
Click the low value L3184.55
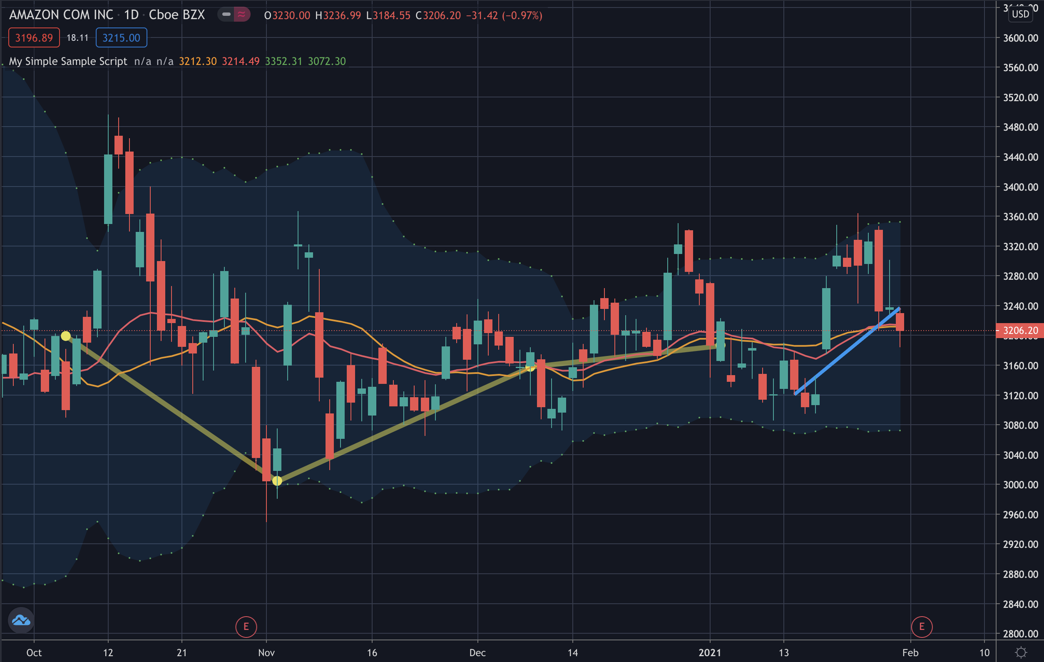click(x=388, y=15)
